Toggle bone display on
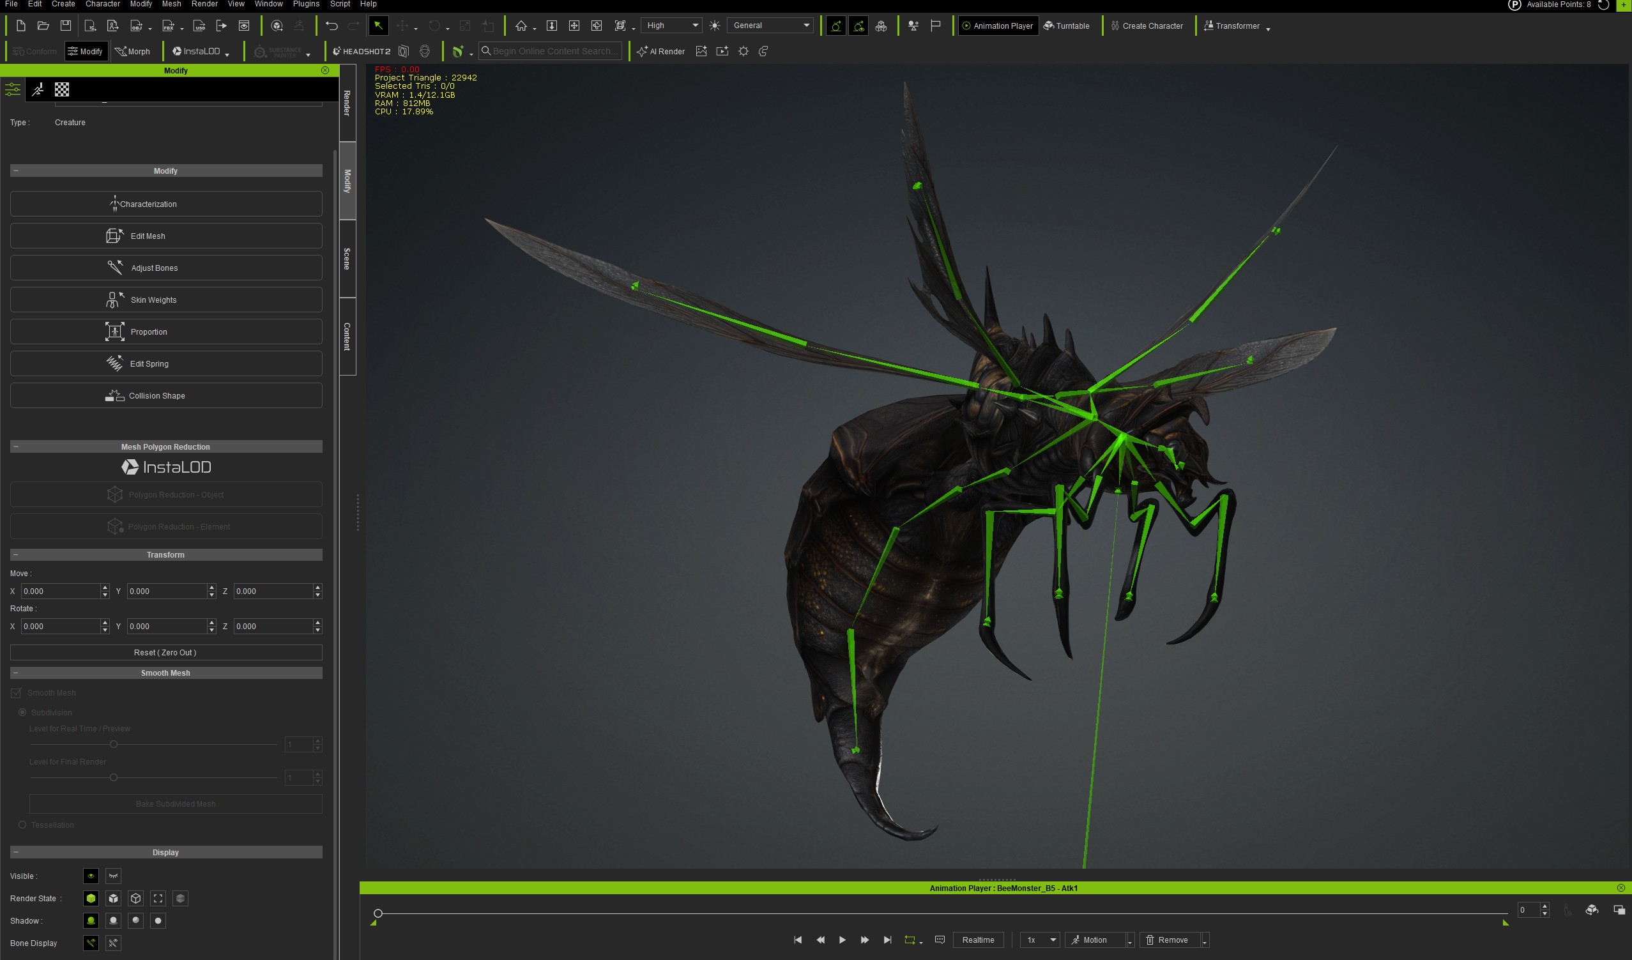This screenshot has width=1632, height=960. [x=91, y=943]
